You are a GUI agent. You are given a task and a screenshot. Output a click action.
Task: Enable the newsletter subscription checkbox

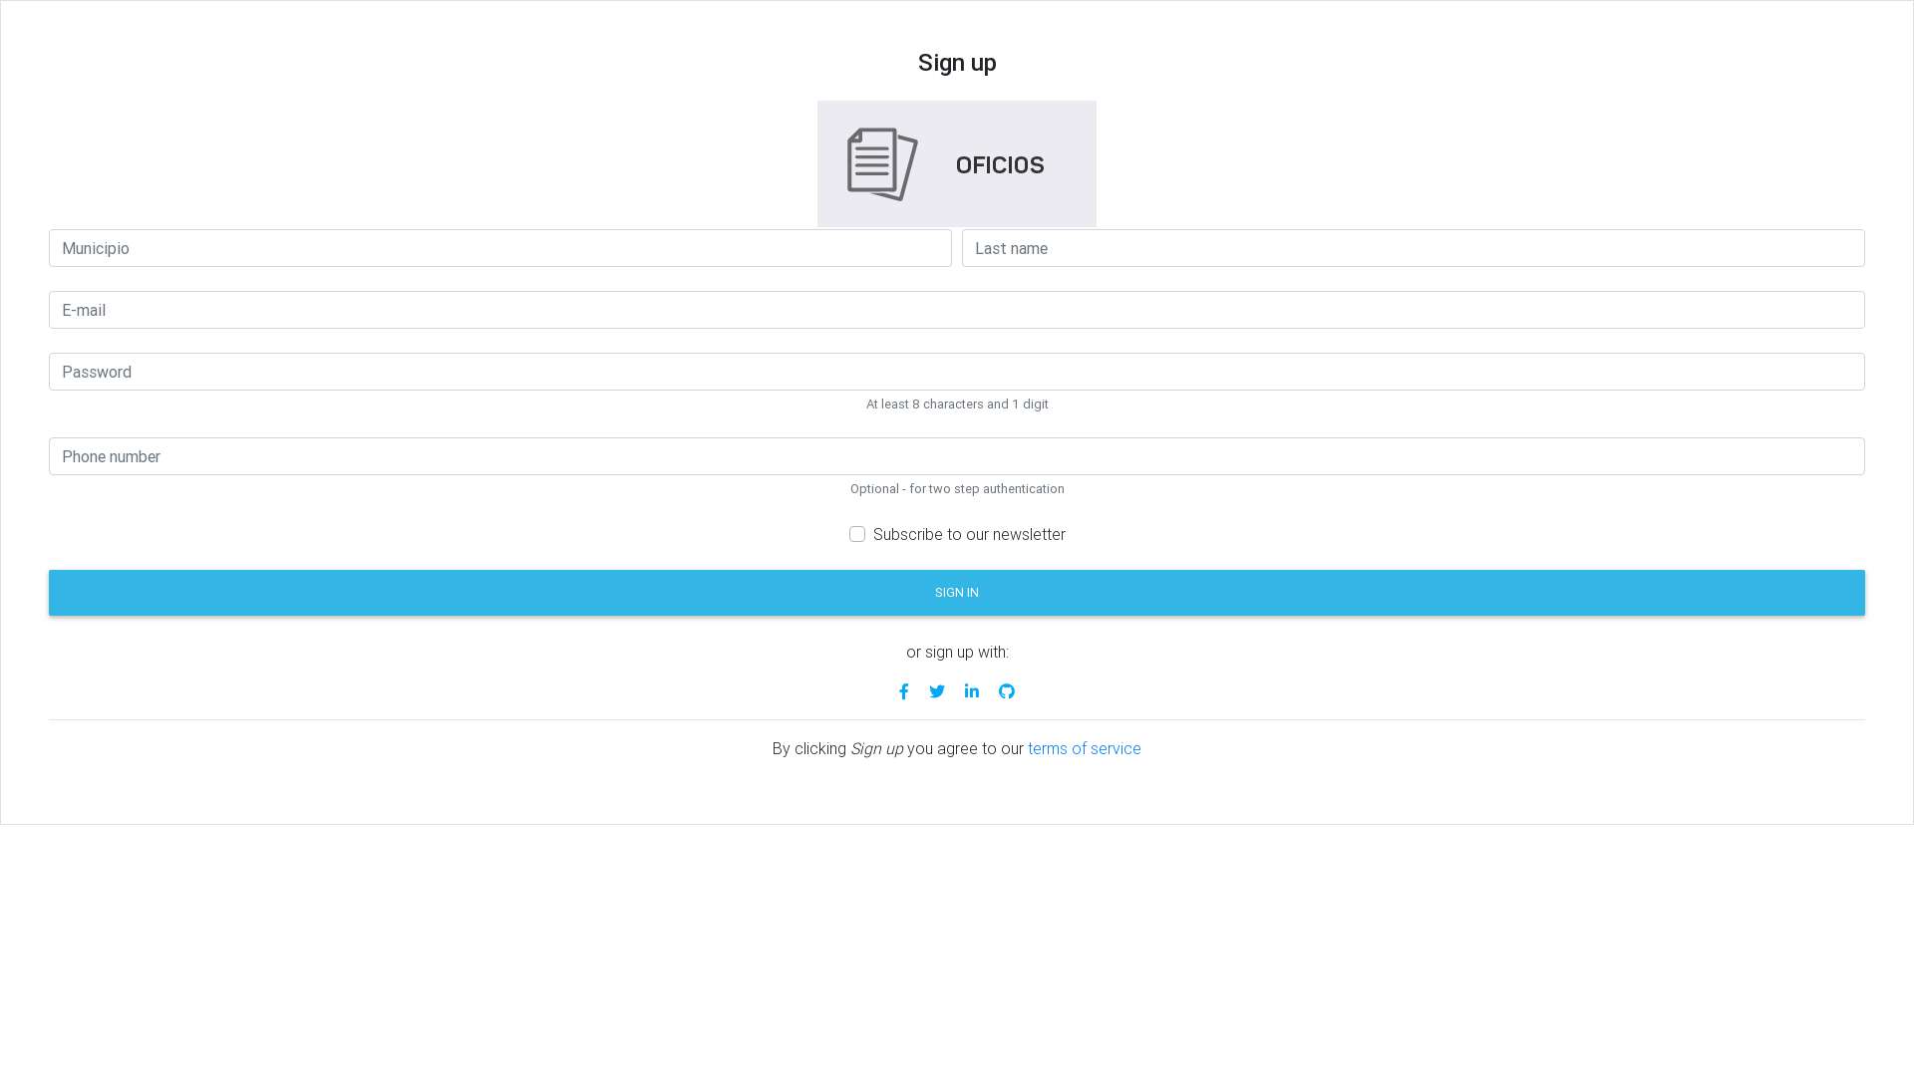coord(857,534)
